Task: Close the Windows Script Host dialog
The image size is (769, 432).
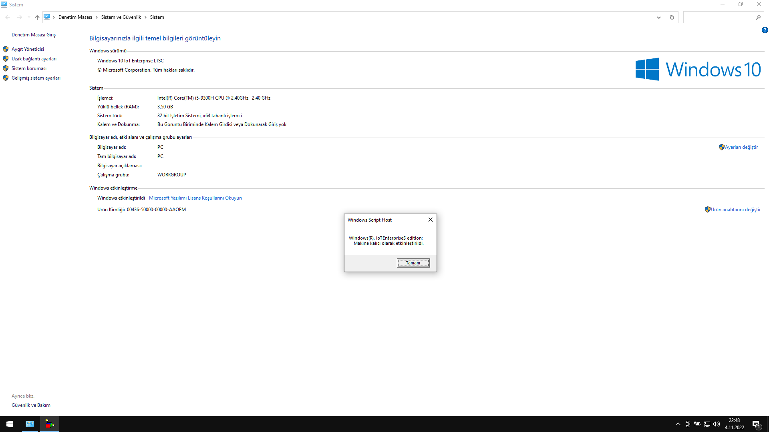Action: pos(430,220)
